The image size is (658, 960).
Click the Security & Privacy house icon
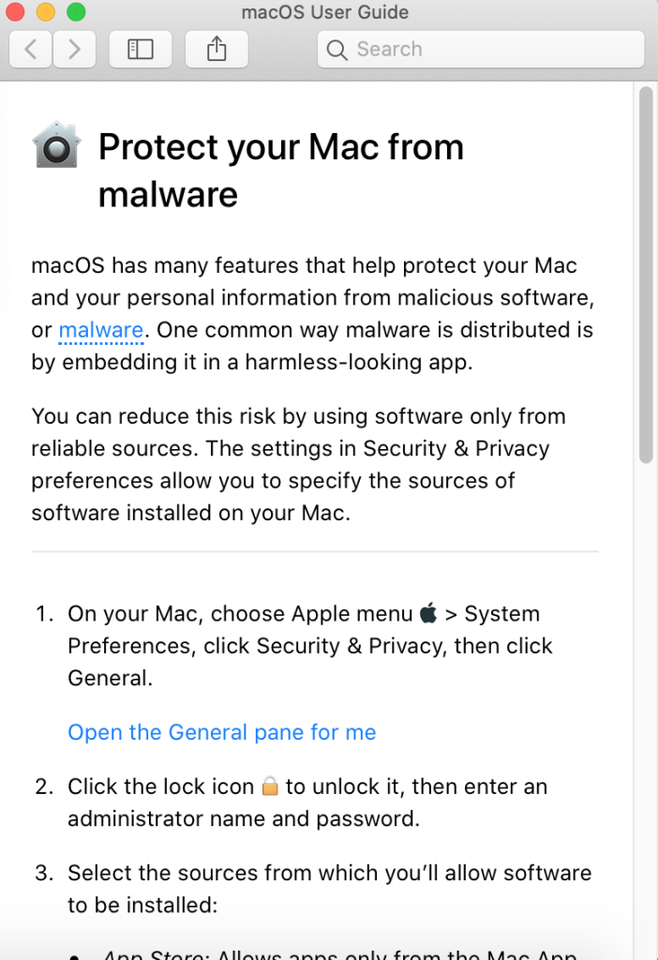pos(56,144)
